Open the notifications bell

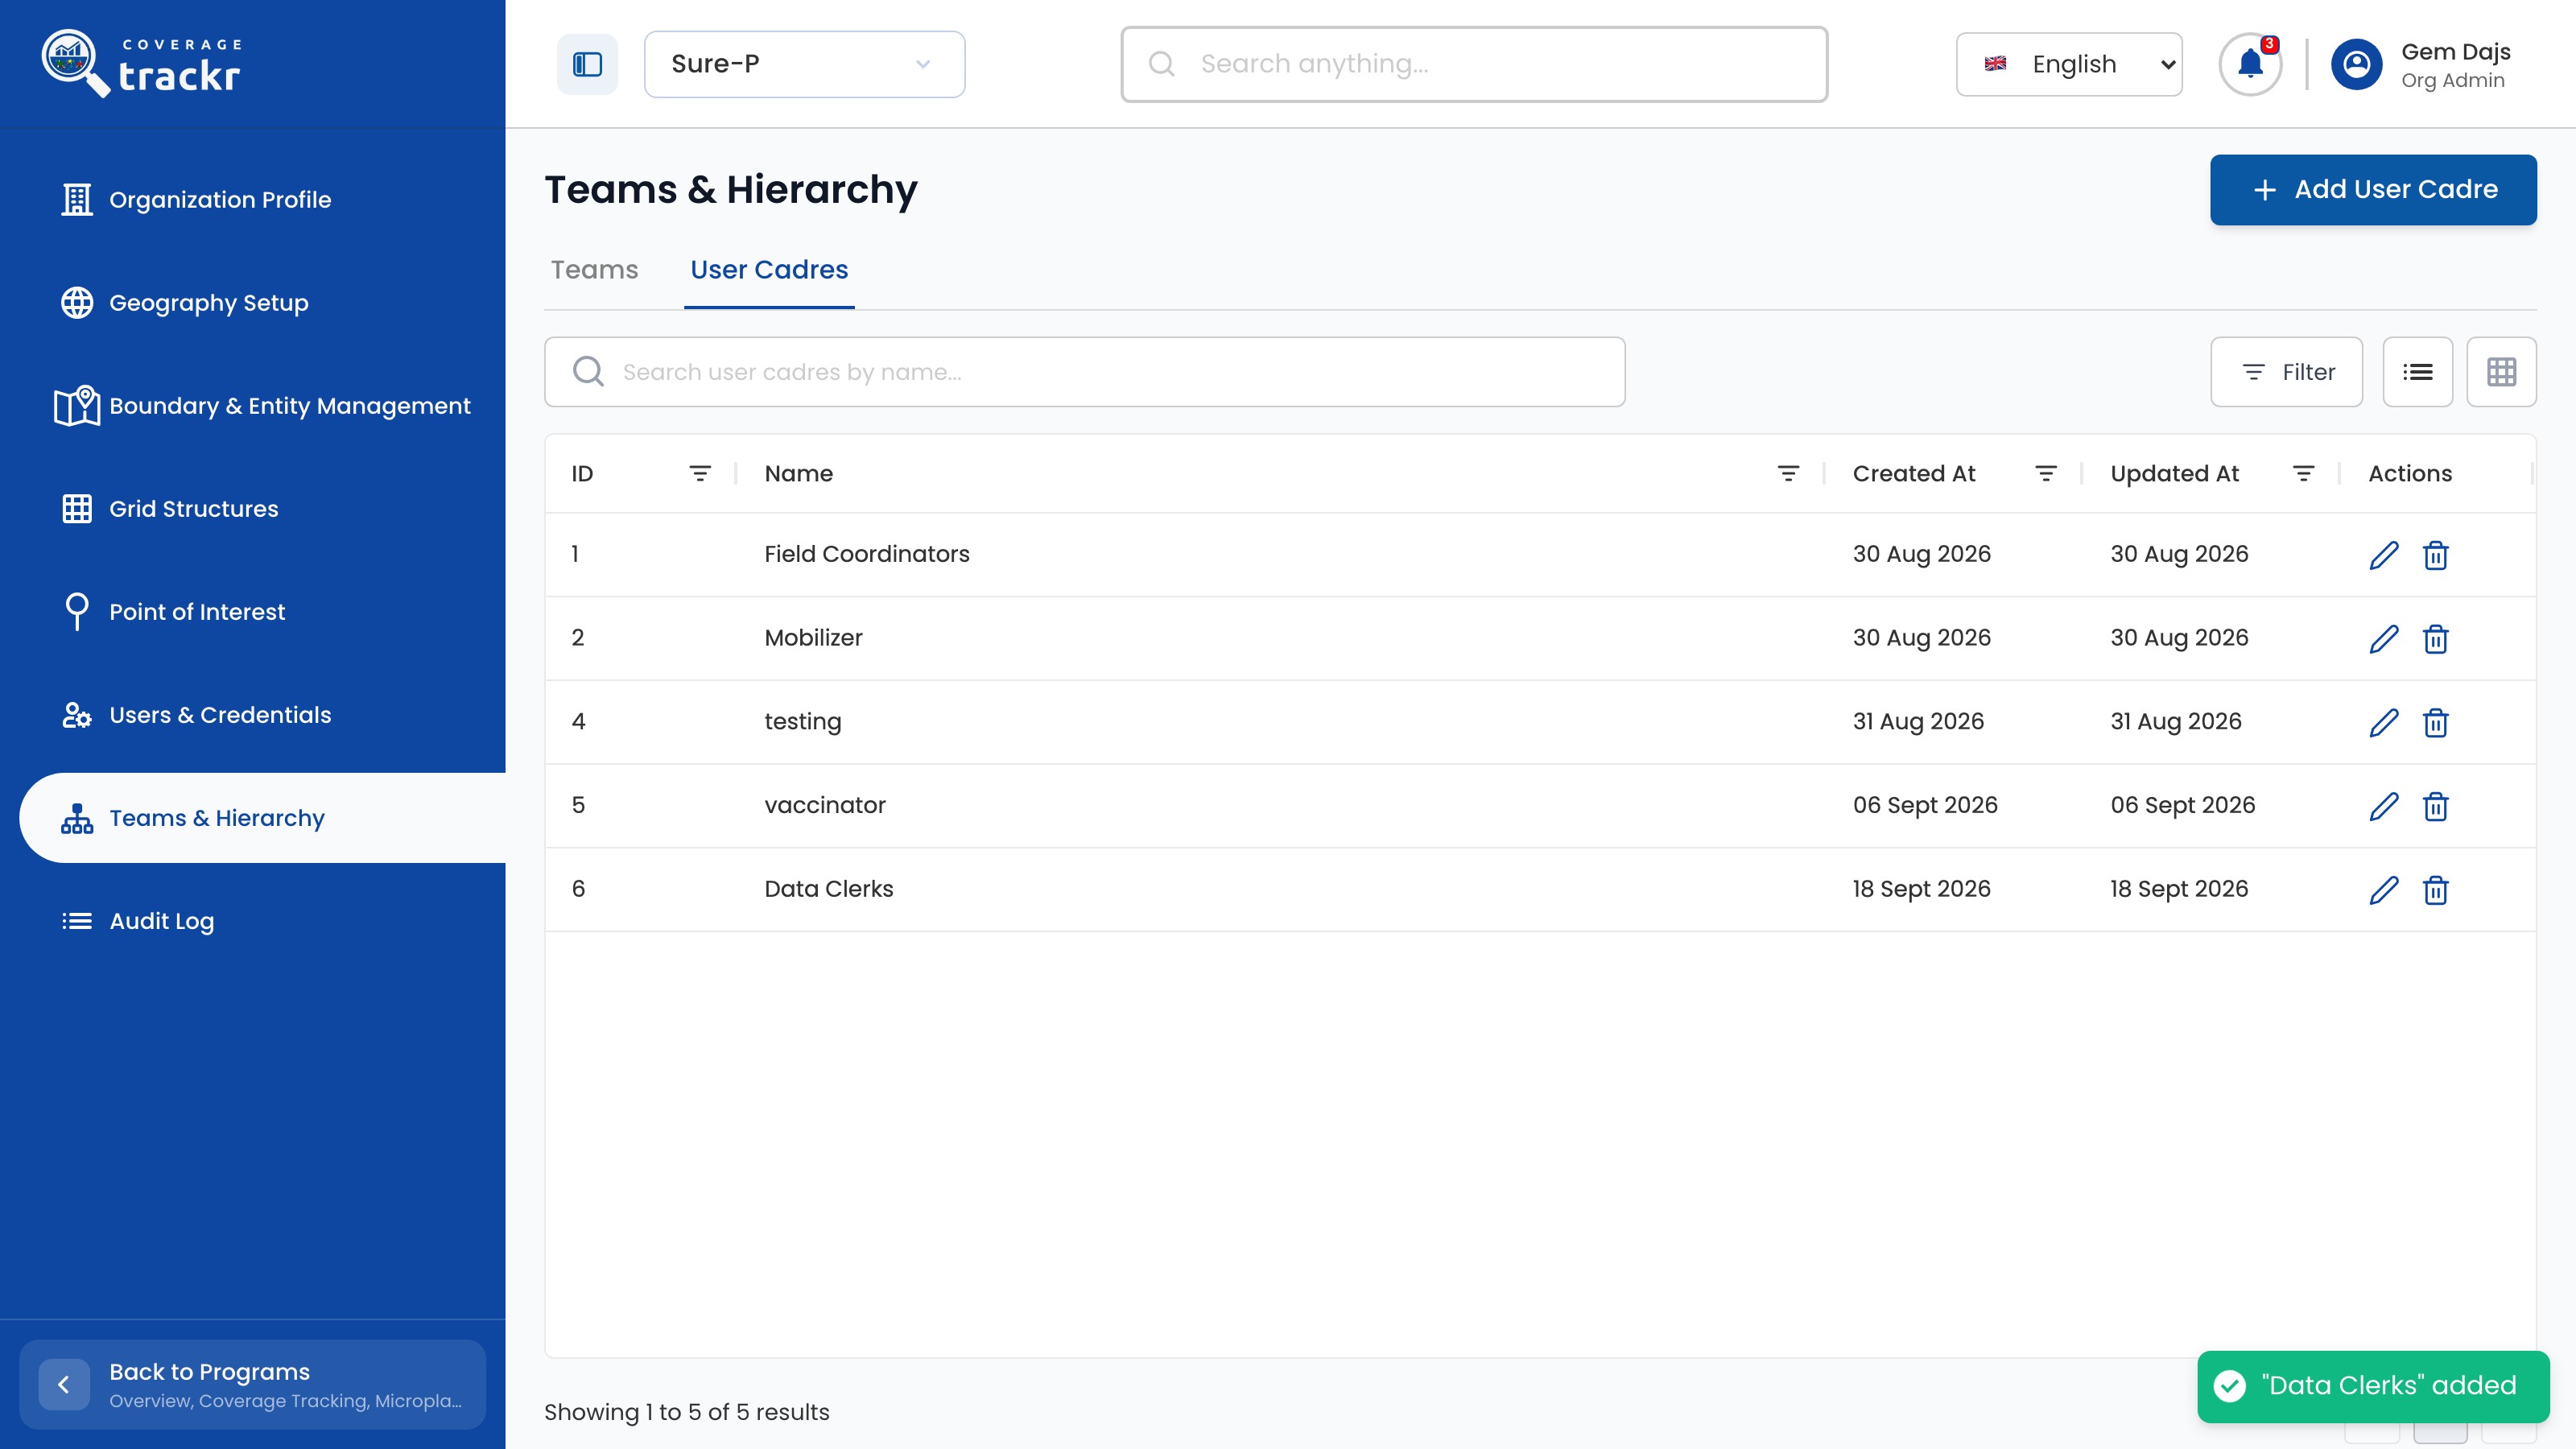click(x=2250, y=64)
